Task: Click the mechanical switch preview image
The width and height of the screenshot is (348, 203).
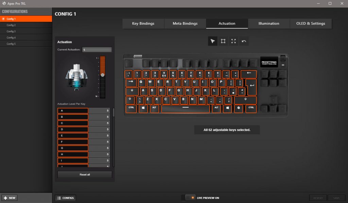Action: tap(76, 77)
